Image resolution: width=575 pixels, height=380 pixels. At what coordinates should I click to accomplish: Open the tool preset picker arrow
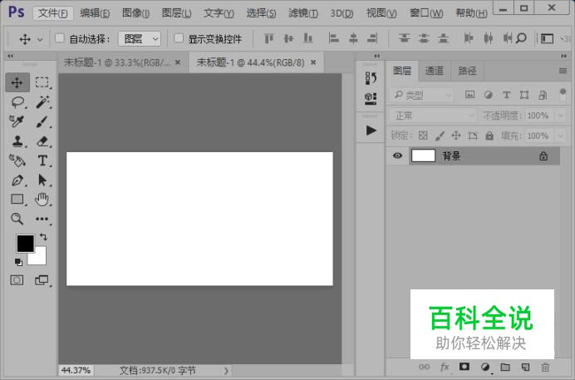tap(41, 39)
